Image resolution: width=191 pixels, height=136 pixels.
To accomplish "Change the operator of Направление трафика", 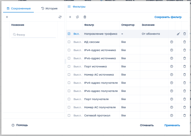I will [130, 34].
